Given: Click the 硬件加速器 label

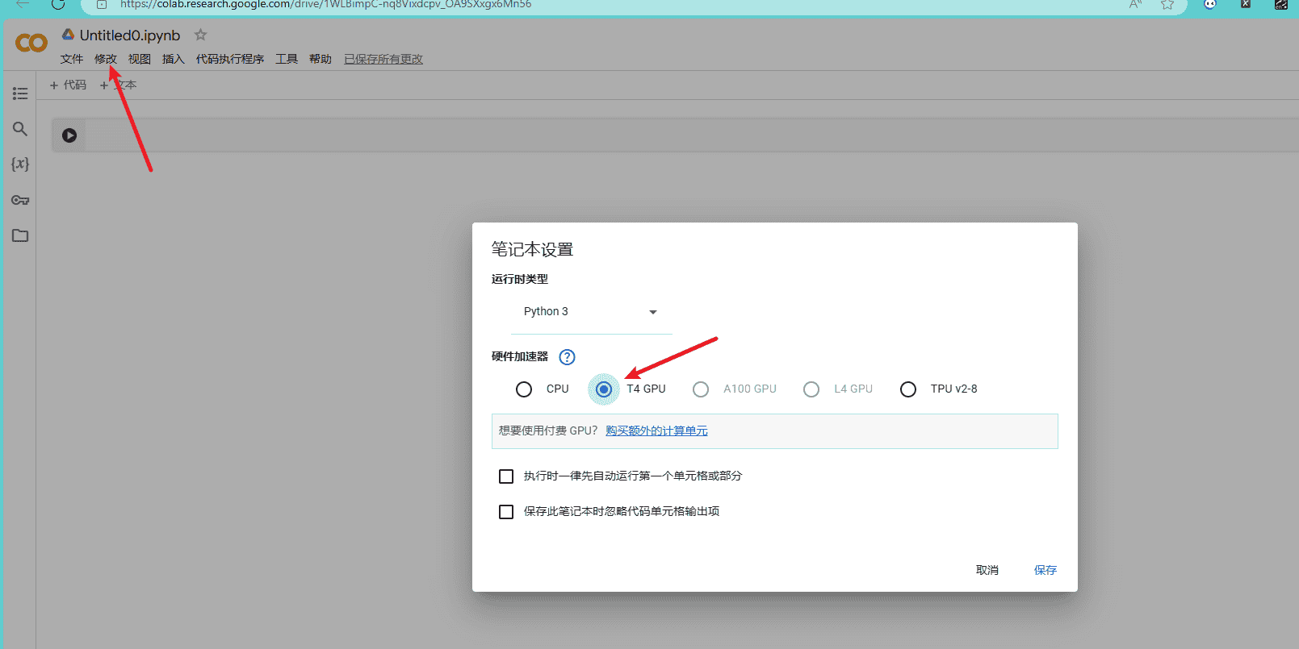Looking at the screenshot, I should pos(520,356).
